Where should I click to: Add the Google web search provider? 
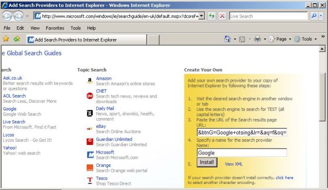[10, 109]
